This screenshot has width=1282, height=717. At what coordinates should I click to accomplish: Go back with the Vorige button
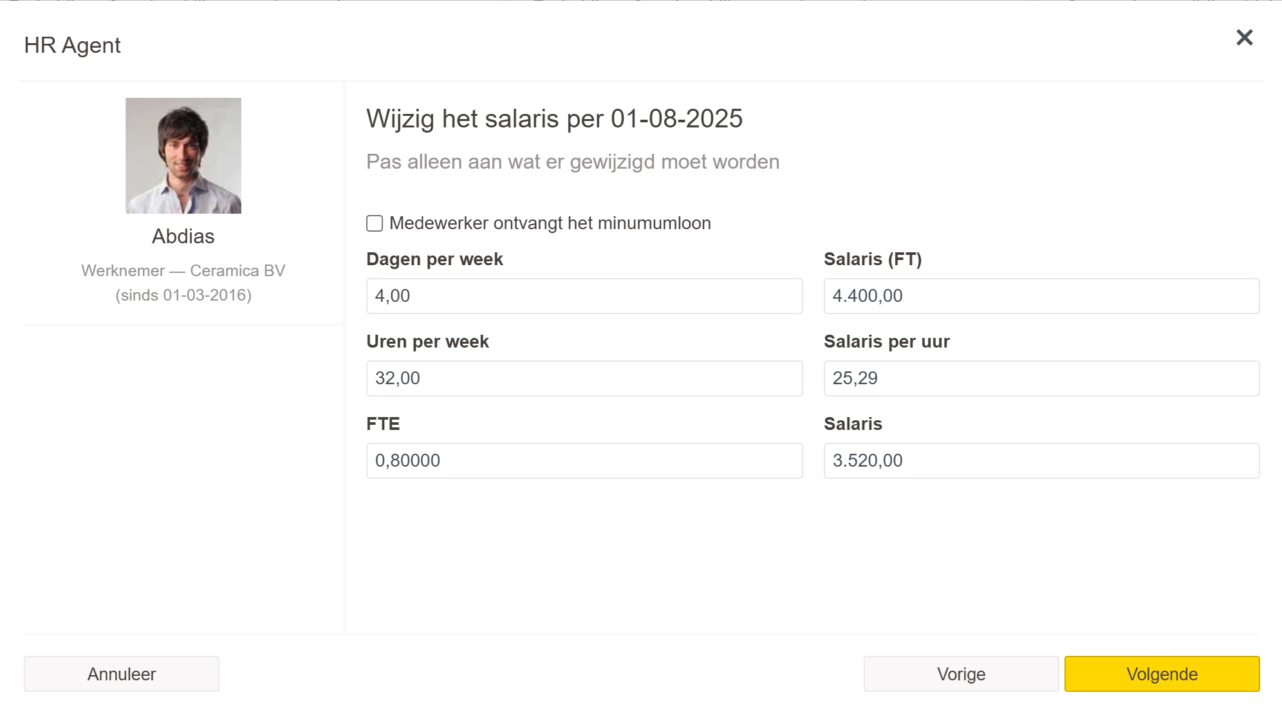click(x=961, y=674)
